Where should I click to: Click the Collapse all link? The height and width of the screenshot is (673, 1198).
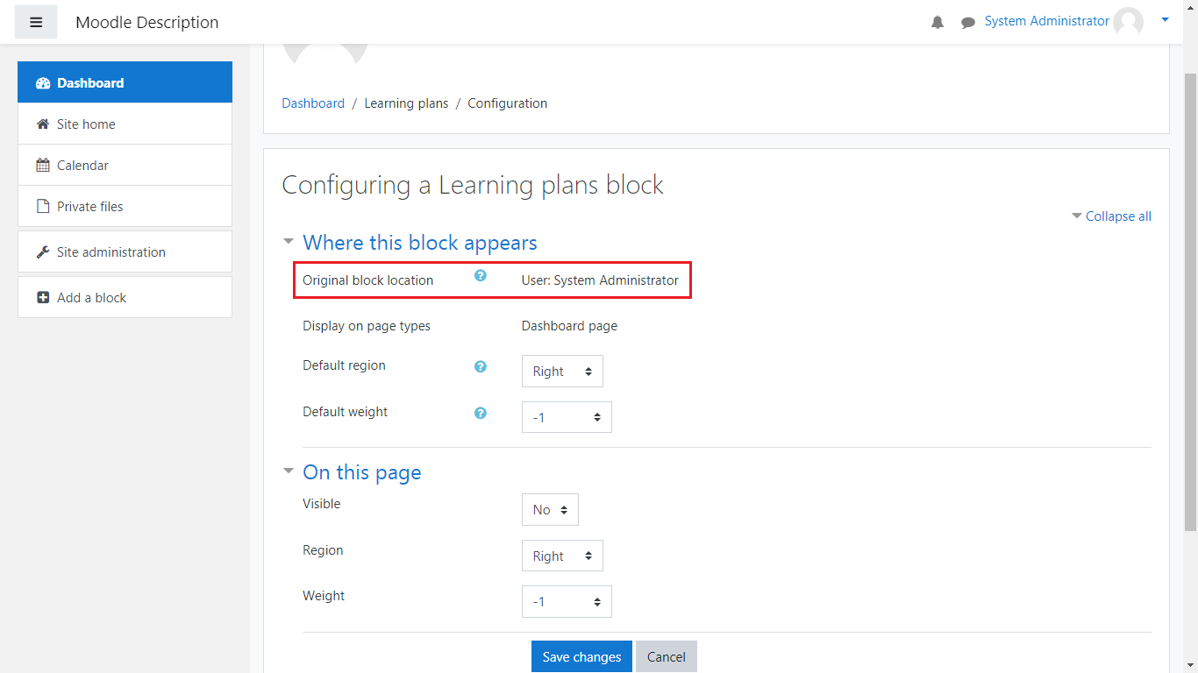(x=1117, y=216)
